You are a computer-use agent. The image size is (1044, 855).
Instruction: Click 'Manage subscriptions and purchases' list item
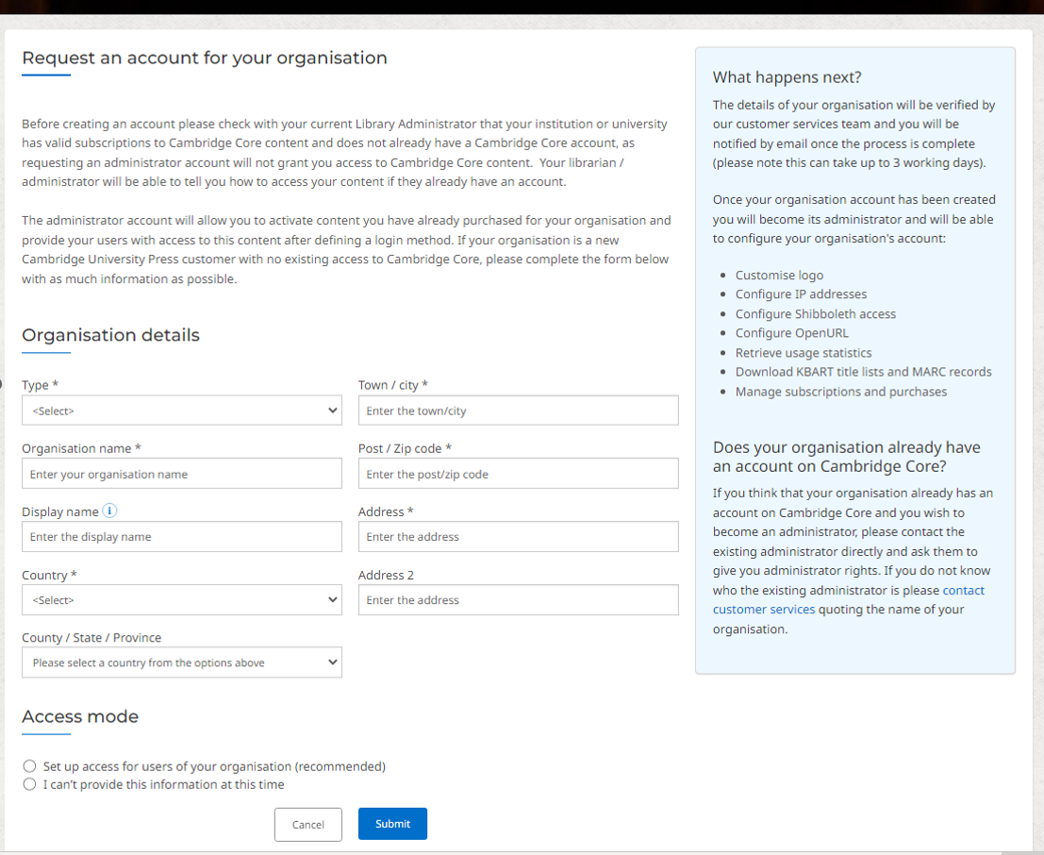point(841,392)
